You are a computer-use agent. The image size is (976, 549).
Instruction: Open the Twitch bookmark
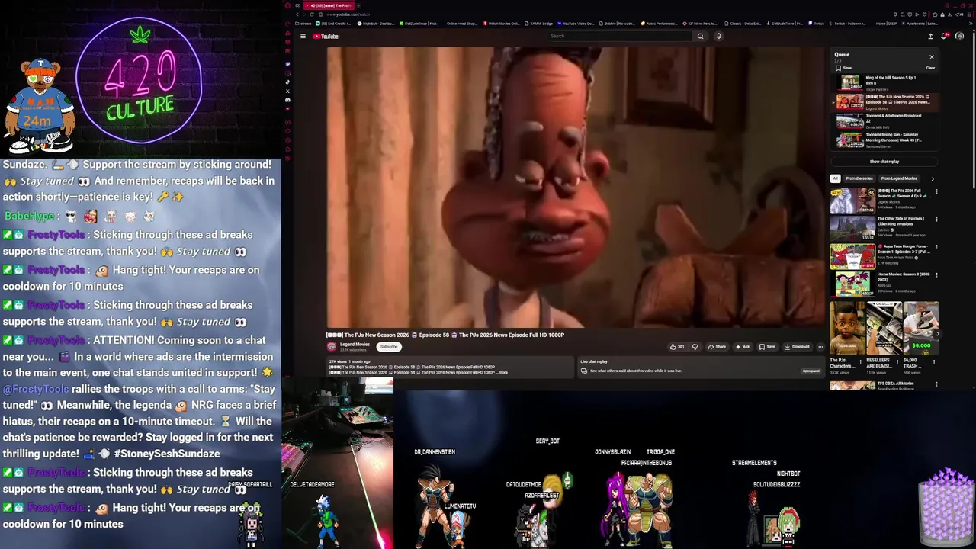pyautogui.click(x=816, y=24)
